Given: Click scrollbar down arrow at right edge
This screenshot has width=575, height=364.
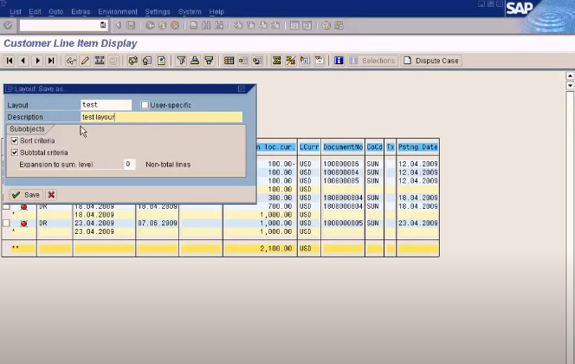Looking at the screenshot, I should tap(570, 86).
